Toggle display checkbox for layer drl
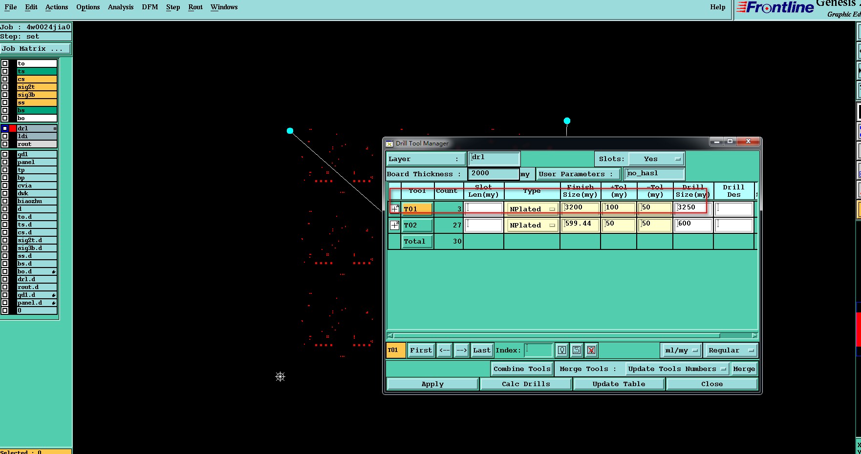Image resolution: width=861 pixels, height=454 pixels. click(x=5, y=128)
